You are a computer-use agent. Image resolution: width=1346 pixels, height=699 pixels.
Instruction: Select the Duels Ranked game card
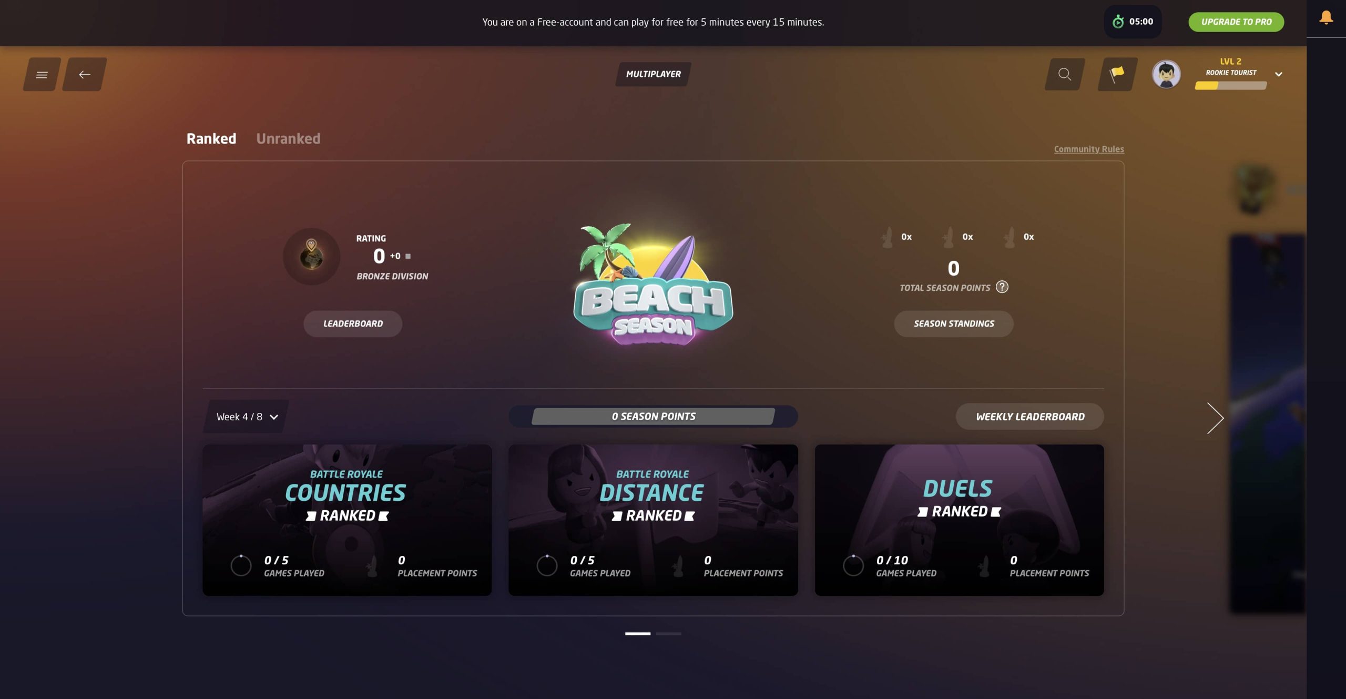click(x=959, y=520)
